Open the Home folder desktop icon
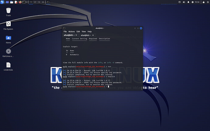Screen dimensions: 210x131 [x=9, y=38]
